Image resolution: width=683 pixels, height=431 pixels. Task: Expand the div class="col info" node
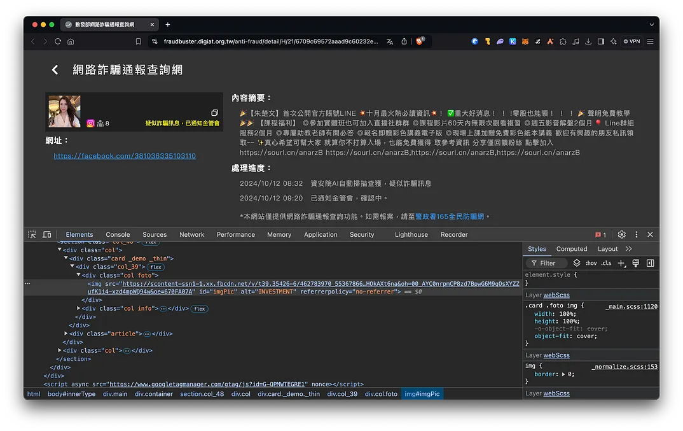pyautogui.click(x=78, y=308)
